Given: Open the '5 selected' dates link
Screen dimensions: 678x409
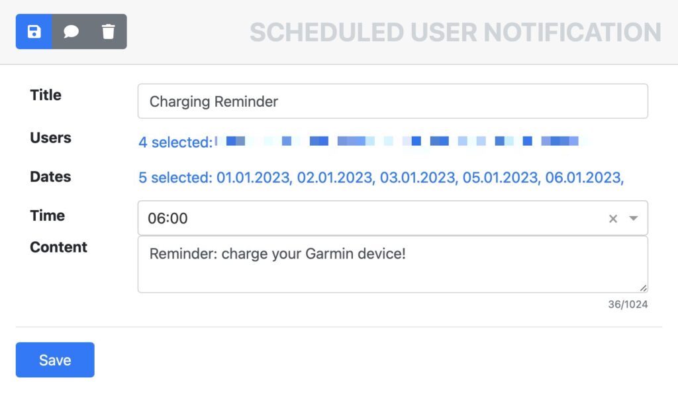Looking at the screenshot, I should pyautogui.click(x=175, y=178).
